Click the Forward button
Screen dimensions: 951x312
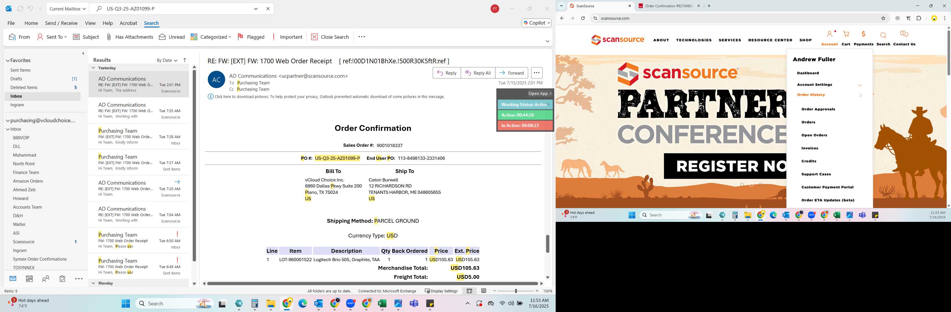512,73
